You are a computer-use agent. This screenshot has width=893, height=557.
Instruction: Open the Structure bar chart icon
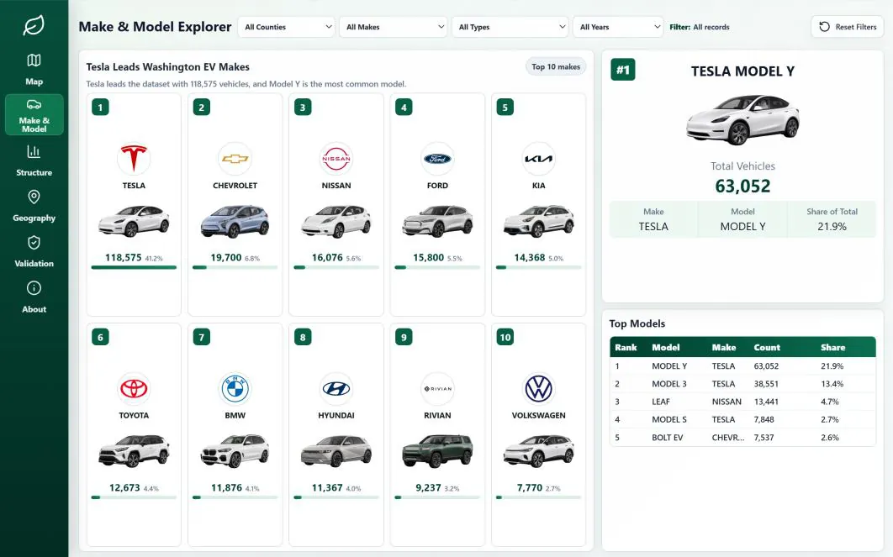click(x=34, y=151)
